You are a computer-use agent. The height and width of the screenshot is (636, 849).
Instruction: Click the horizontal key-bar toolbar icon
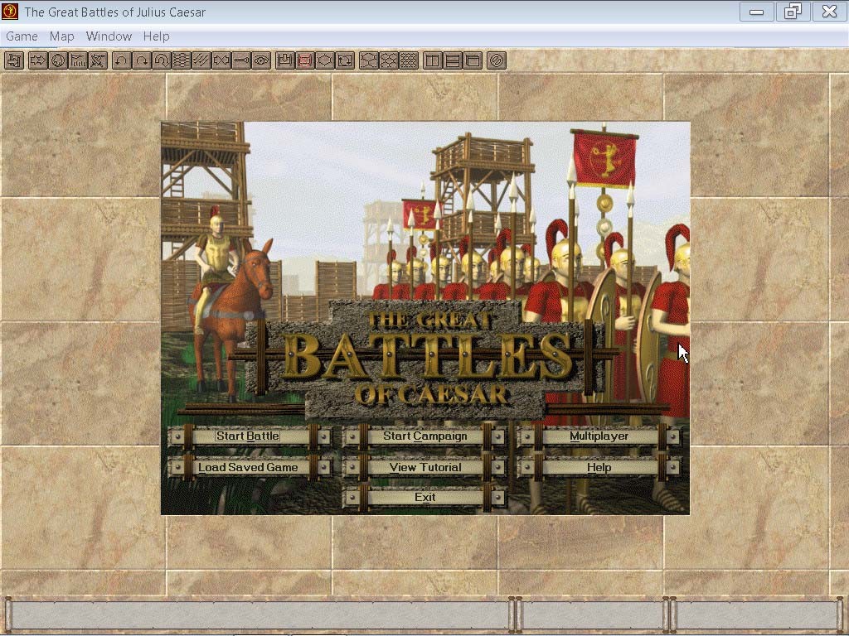(x=241, y=60)
